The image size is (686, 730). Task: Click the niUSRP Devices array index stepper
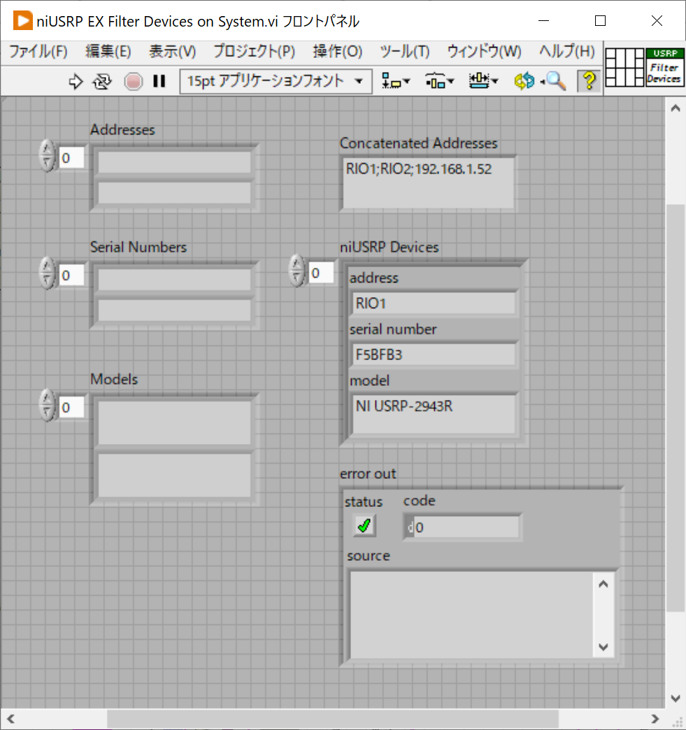tap(296, 271)
